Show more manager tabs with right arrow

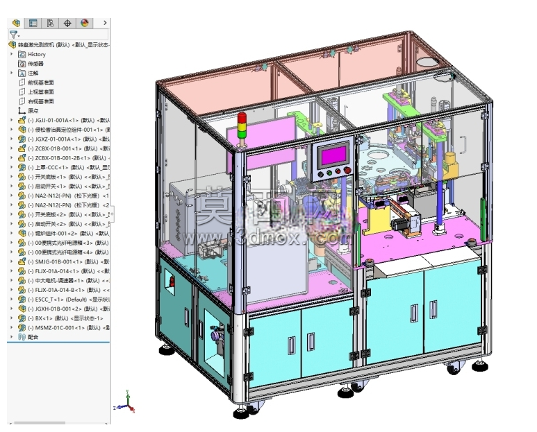coord(105,23)
